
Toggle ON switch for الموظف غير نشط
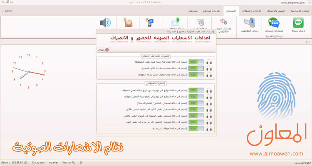coord(196,129)
